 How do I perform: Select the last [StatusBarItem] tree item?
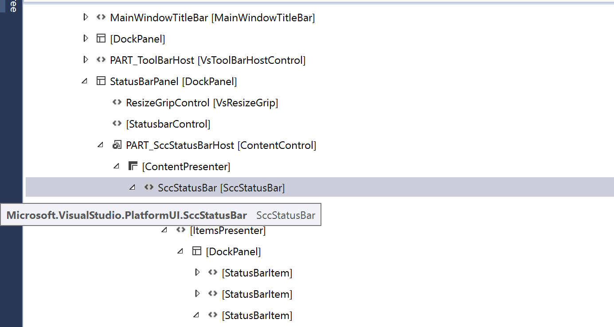pyautogui.click(x=256, y=315)
